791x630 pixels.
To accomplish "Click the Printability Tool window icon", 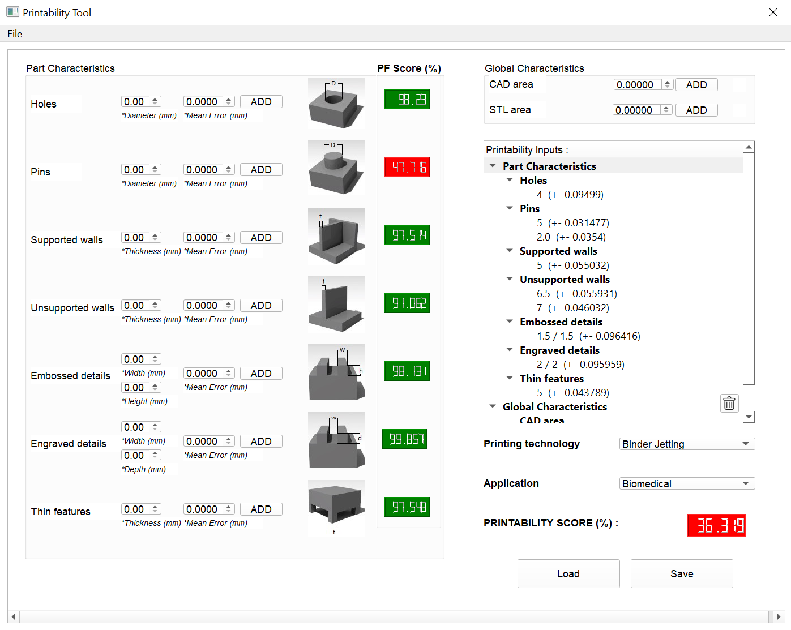I will (x=12, y=12).
